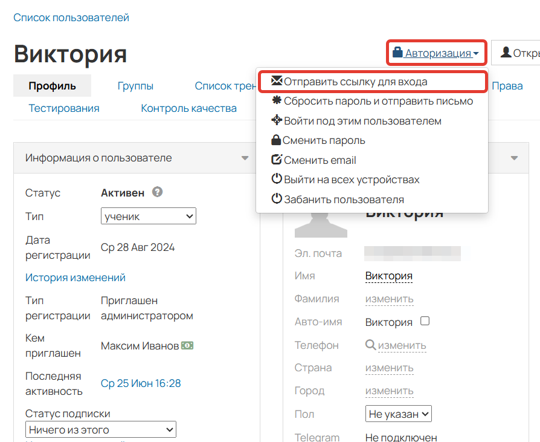Viewport: 540px width, 442px height.
Task: Click the magnifier icon next to the Телефон field
Action: [370, 345]
